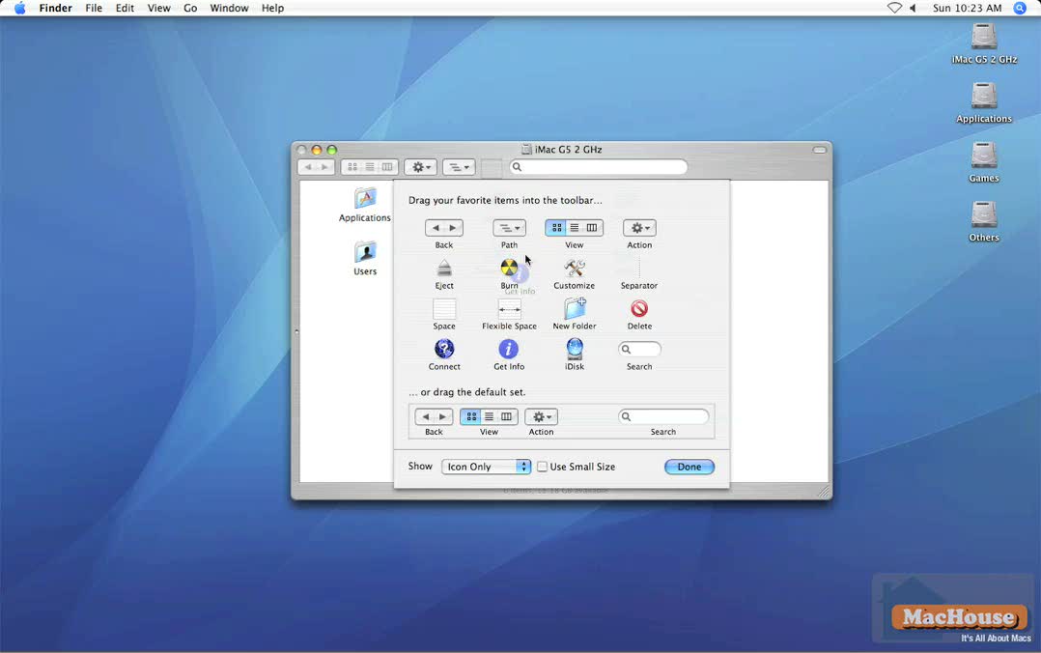Open the Path dropdown in the window toolbar

point(459,167)
